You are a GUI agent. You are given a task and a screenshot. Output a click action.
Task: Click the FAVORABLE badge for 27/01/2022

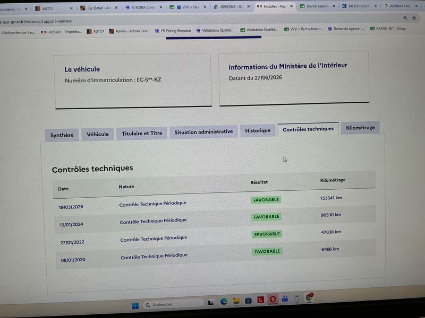pos(267,234)
